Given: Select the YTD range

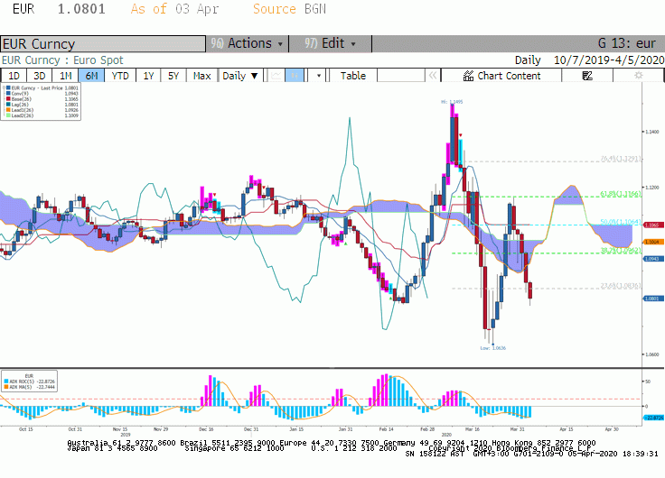Looking at the screenshot, I should click(120, 76).
